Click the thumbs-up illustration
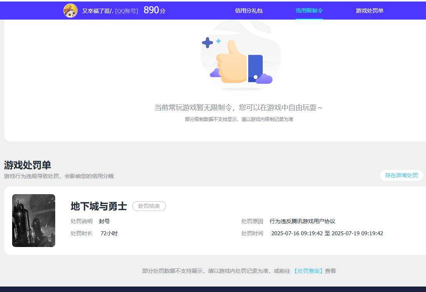The height and width of the screenshot is (292, 426). coord(240,63)
